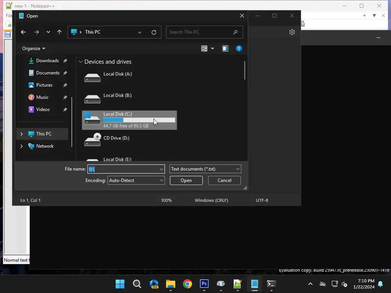Screen dimensions: 391x293
Task: Open view options dropdown arrow
Action: click(x=212, y=48)
